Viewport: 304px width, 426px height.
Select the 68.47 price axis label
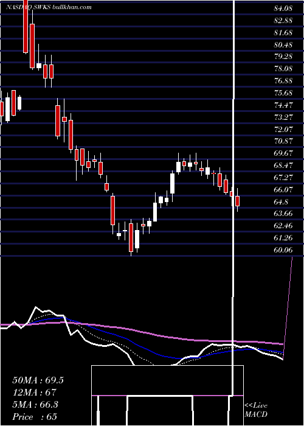click(283, 165)
